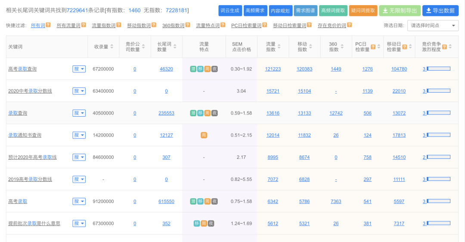Select the 移动指数词 quick filter
The width and height of the screenshot is (465, 242).
click(139, 25)
